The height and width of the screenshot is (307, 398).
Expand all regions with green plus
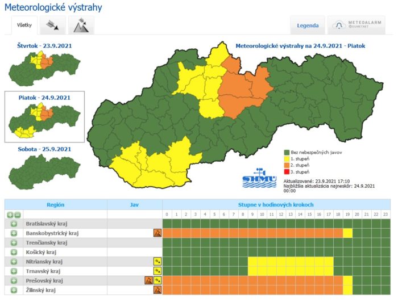point(10,215)
